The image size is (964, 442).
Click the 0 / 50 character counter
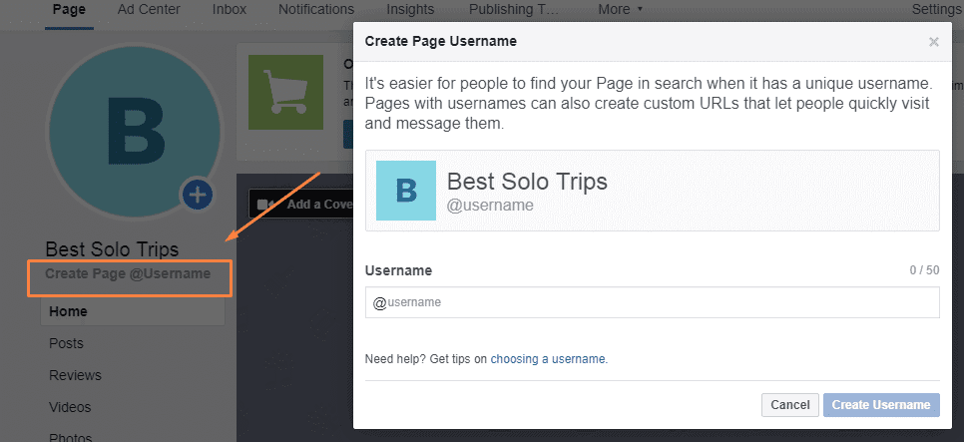[924, 269]
